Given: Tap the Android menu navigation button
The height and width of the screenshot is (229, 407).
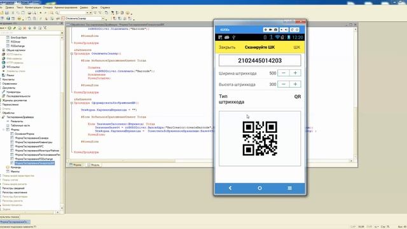Looking at the screenshot, I should point(290,188).
